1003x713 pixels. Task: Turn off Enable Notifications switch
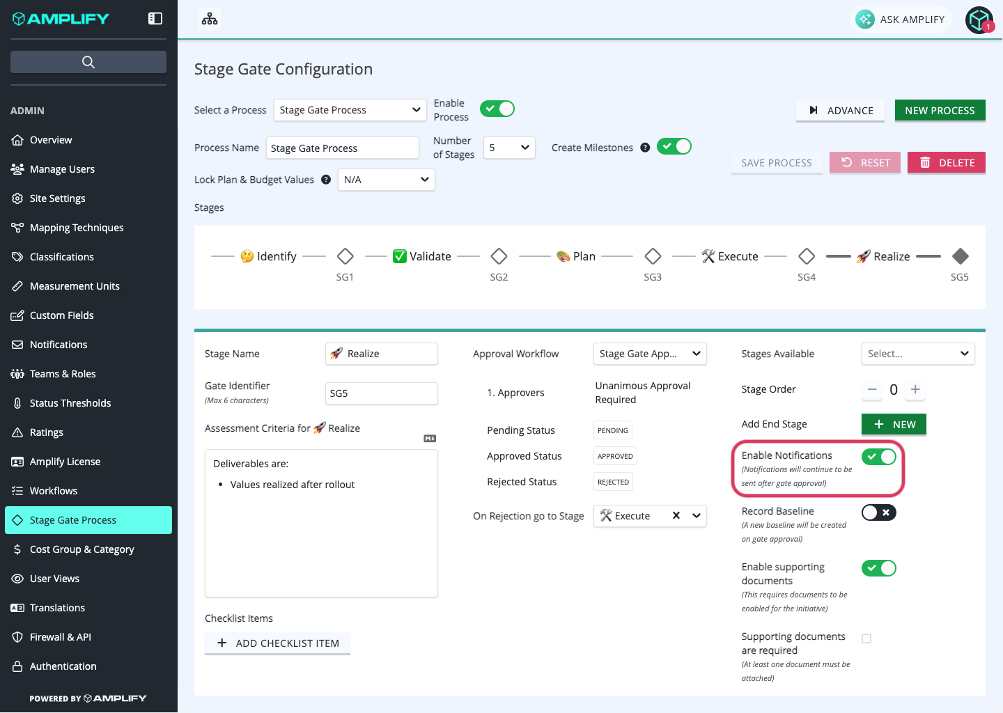coord(879,457)
